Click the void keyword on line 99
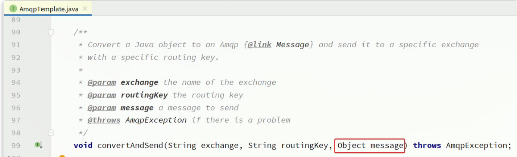517x157 pixels. 83,145
